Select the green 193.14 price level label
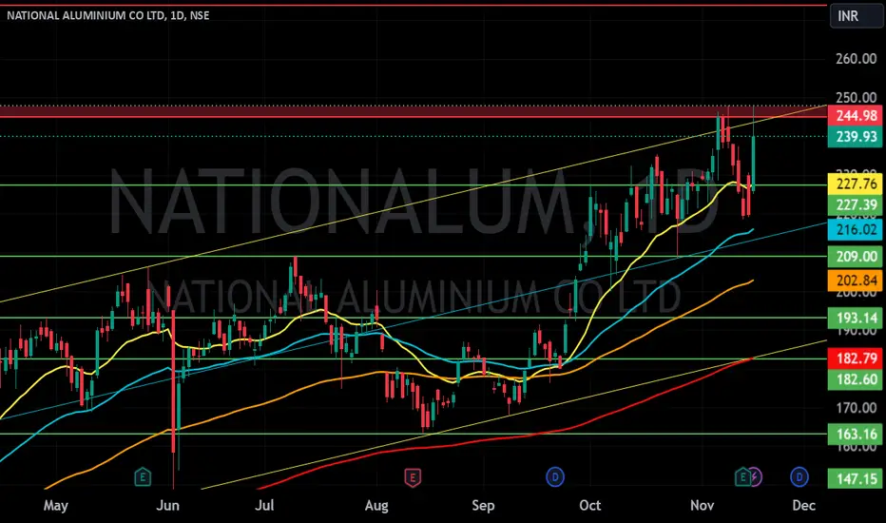 pyautogui.click(x=856, y=318)
